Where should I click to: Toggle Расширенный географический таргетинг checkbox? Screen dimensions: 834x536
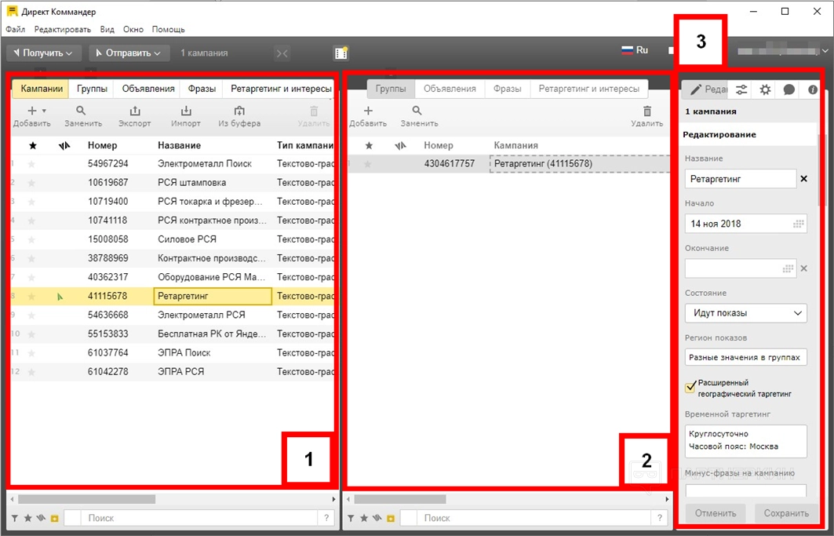pyautogui.click(x=690, y=387)
